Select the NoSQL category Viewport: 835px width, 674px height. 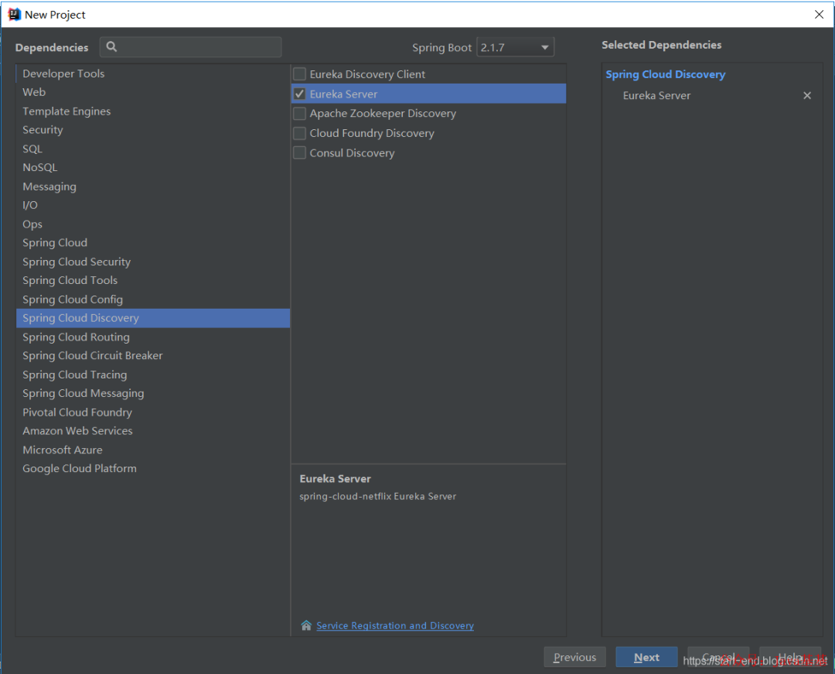coord(153,167)
